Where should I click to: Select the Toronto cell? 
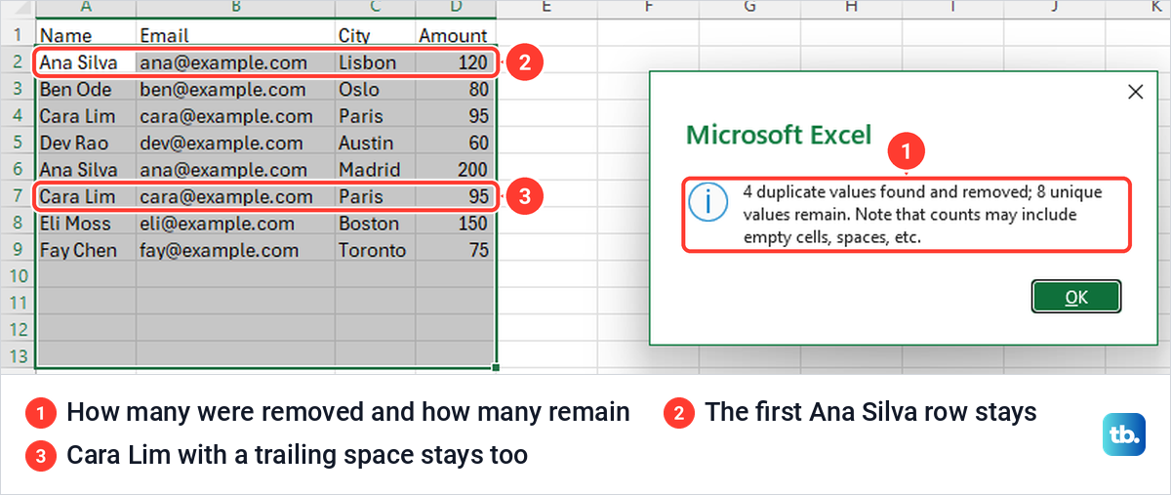[x=375, y=250]
